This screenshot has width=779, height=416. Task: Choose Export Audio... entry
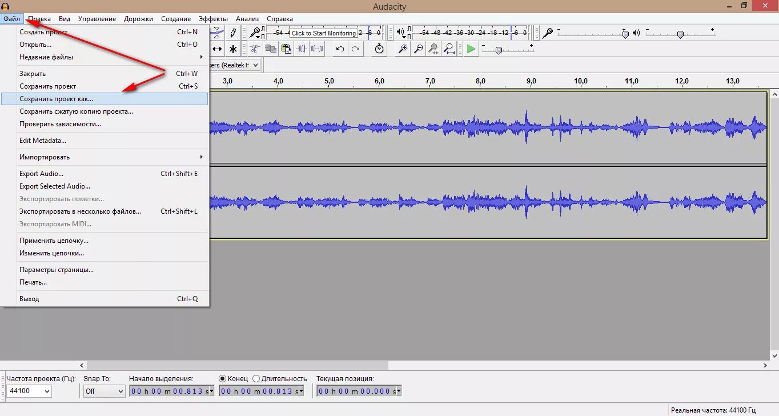pyautogui.click(x=113, y=174)
